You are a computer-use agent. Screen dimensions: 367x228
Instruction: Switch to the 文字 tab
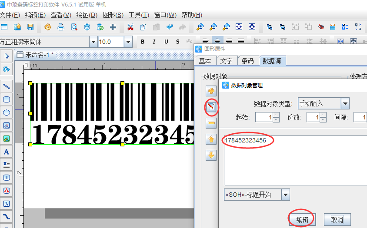click(x=227, y=61)
